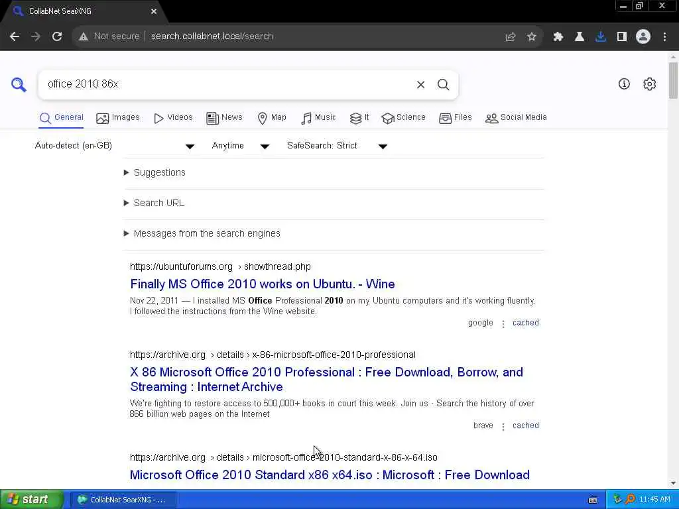Open Microsoft Office 2010 Standard x86 x64.iso result
The image size is (679, 509).
pyautogui.click(x=330, y=475)
